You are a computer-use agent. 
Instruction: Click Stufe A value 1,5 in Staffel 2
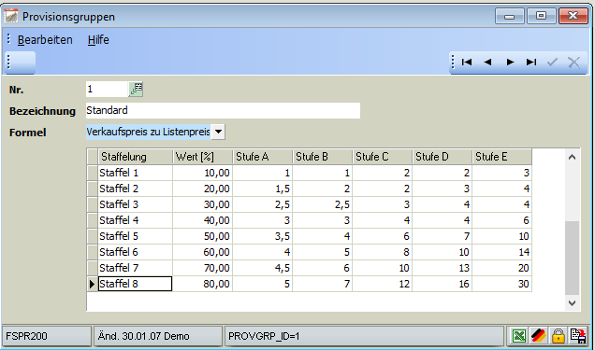[263, 189]
